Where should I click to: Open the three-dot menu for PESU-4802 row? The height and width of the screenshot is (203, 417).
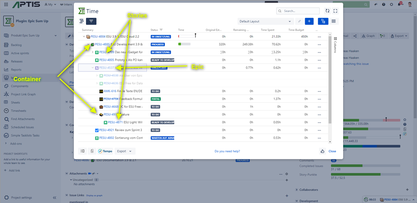tap(319, 138)
